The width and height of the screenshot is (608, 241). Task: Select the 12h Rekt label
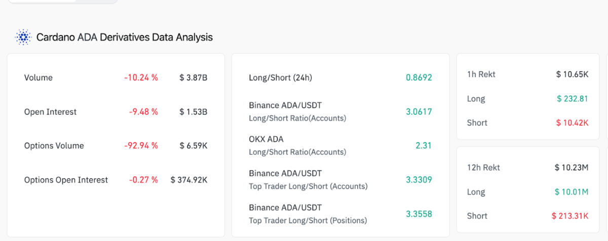(483, 168)
